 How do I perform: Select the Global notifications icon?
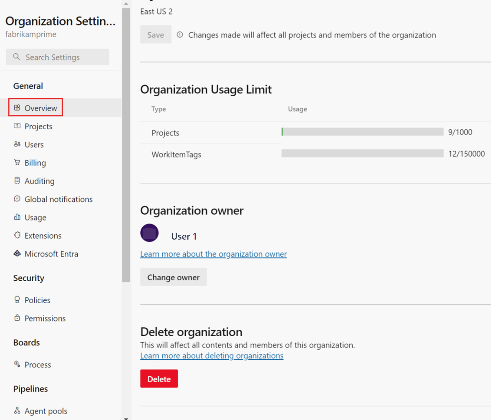pyautogui.click(x=17, y=199)
